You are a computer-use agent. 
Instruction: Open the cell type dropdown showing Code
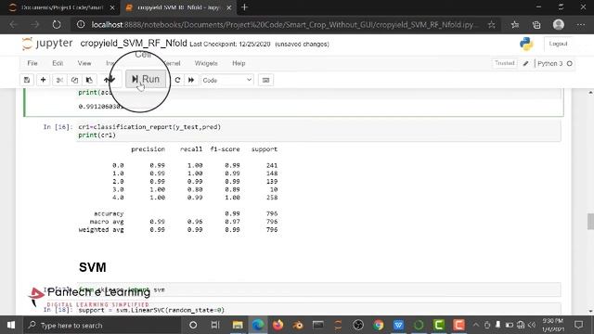click(226, 80)
